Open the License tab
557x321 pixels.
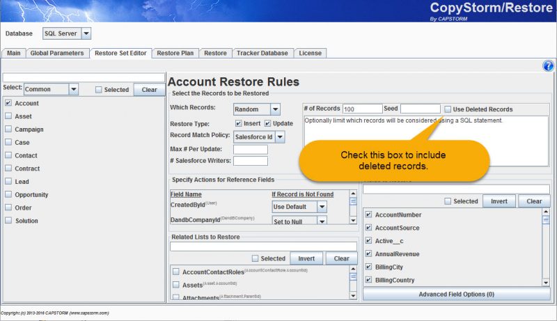[310, 53]
